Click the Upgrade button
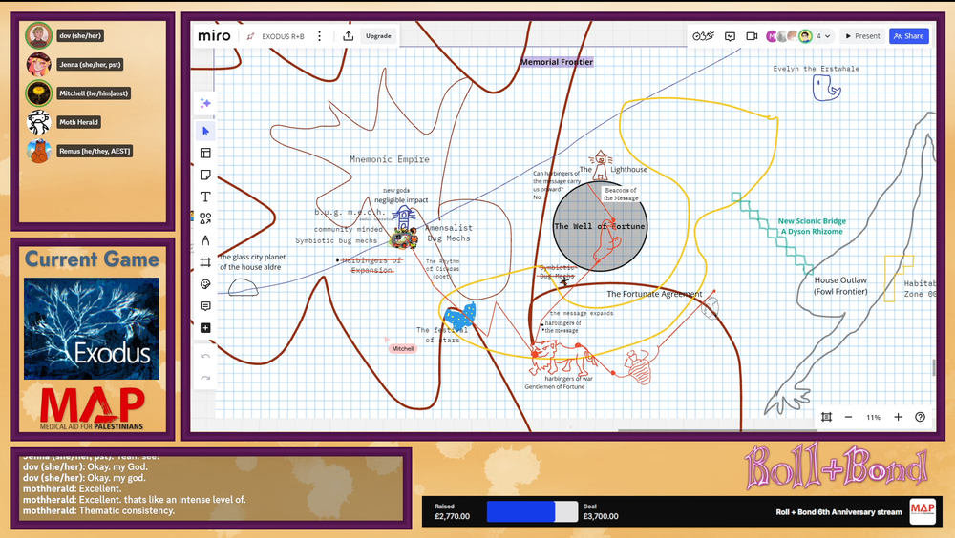This screenshot has height=538, width=955. (378, 36)
